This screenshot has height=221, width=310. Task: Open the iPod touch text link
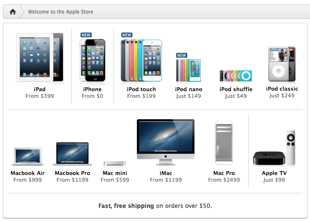141,89
